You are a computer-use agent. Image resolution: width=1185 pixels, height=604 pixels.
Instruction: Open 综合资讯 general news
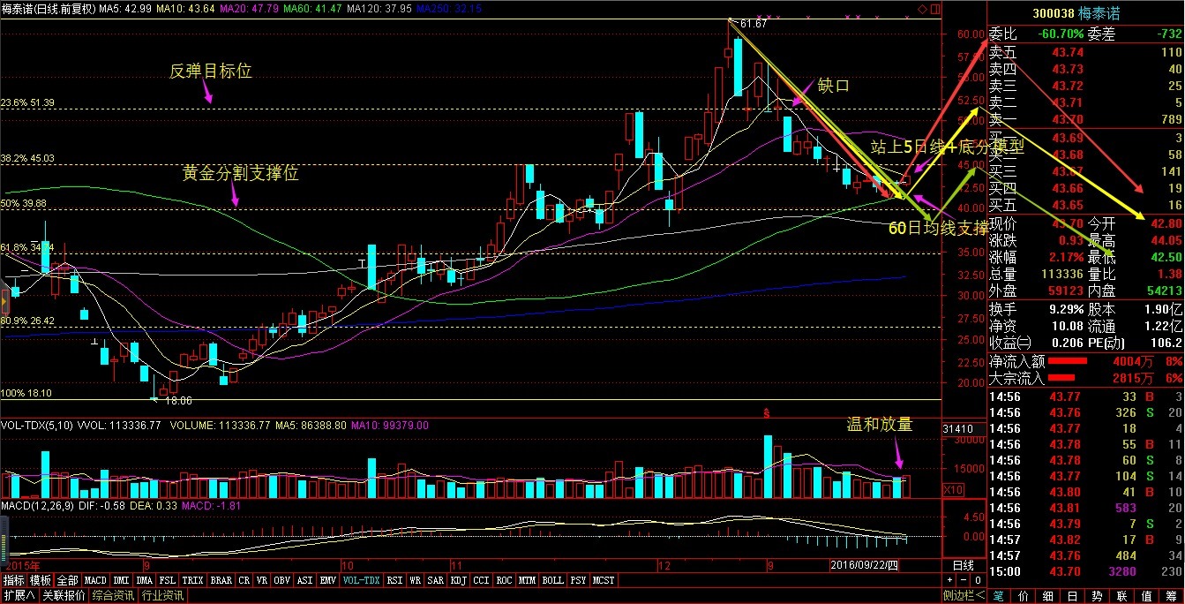point(114,596)
